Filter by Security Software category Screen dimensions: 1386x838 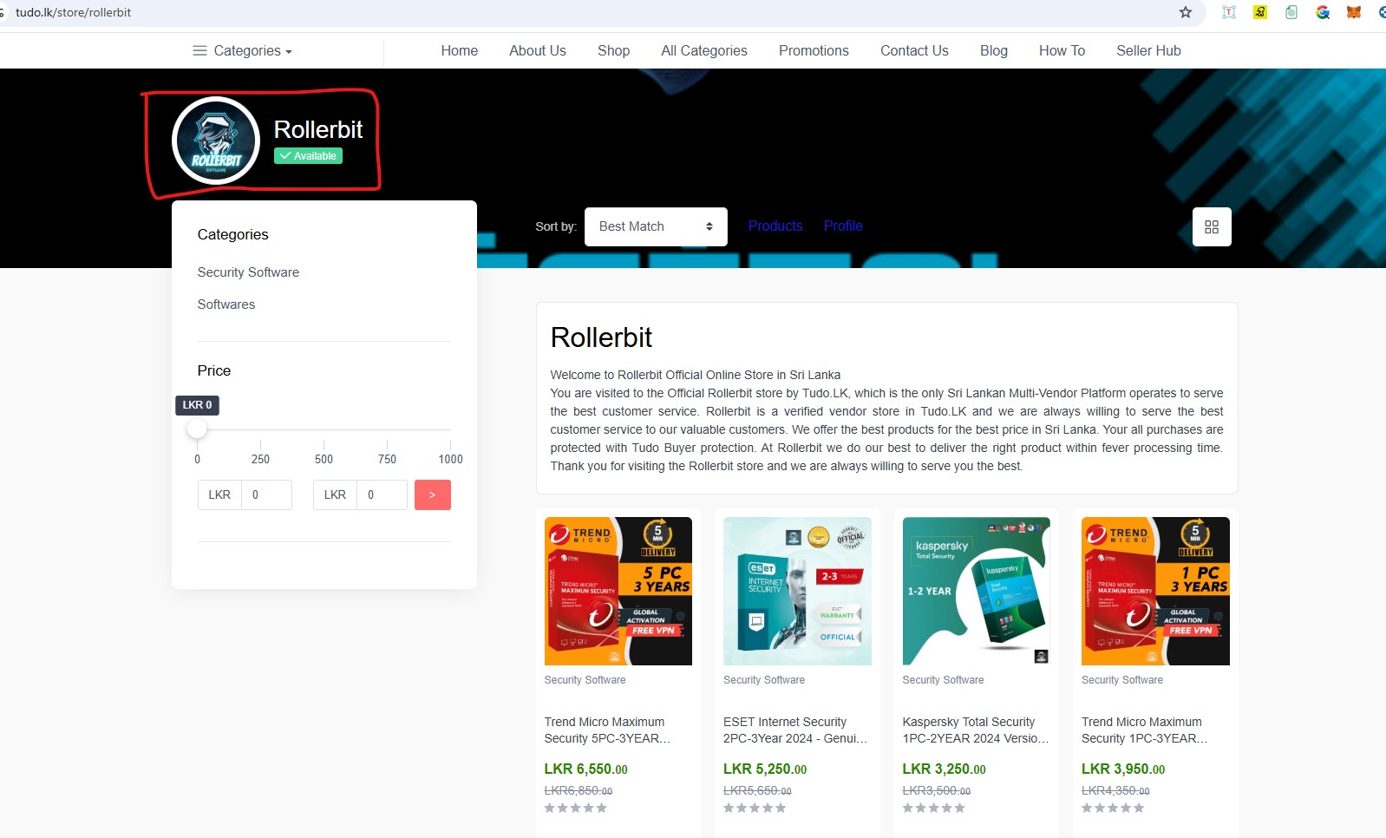click(x=248, y=272)
